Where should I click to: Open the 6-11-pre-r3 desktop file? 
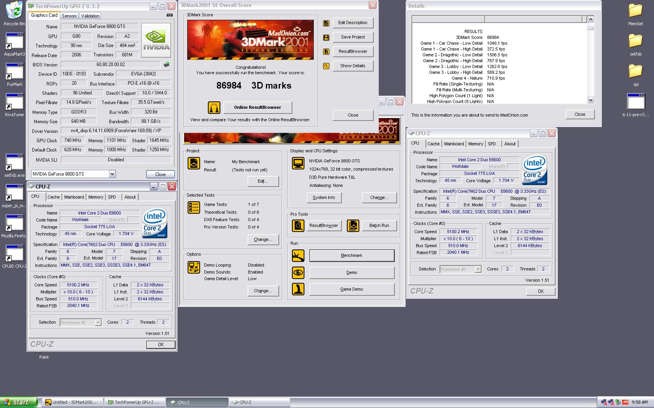pyautogui.click(x=635, y=105)
